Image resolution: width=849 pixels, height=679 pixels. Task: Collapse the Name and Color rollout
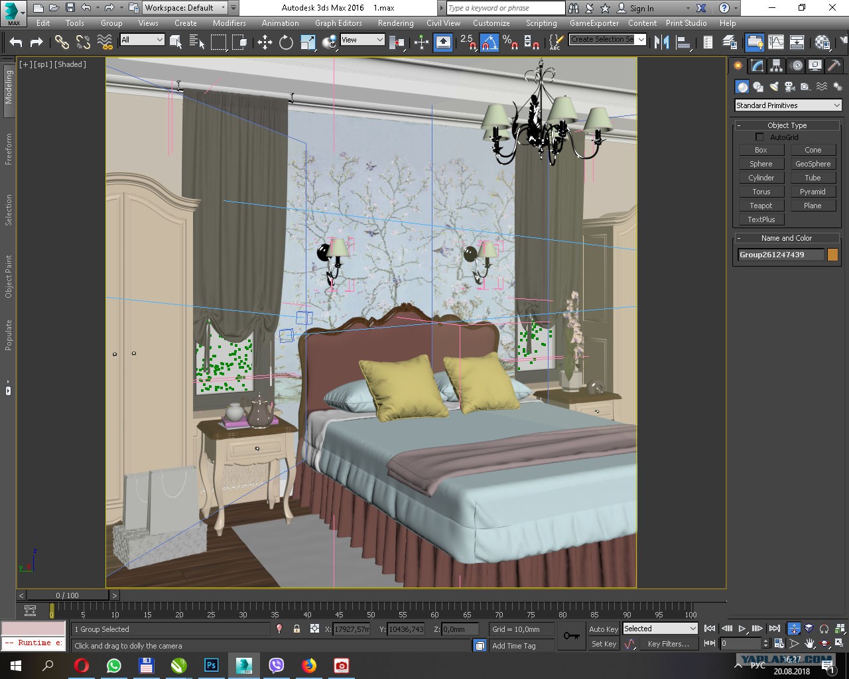(x=787, y=238)
